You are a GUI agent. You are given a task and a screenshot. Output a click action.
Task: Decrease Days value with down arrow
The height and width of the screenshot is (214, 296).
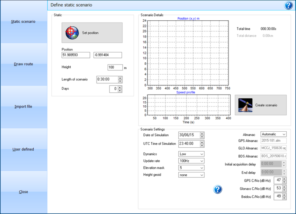[120, 90]
